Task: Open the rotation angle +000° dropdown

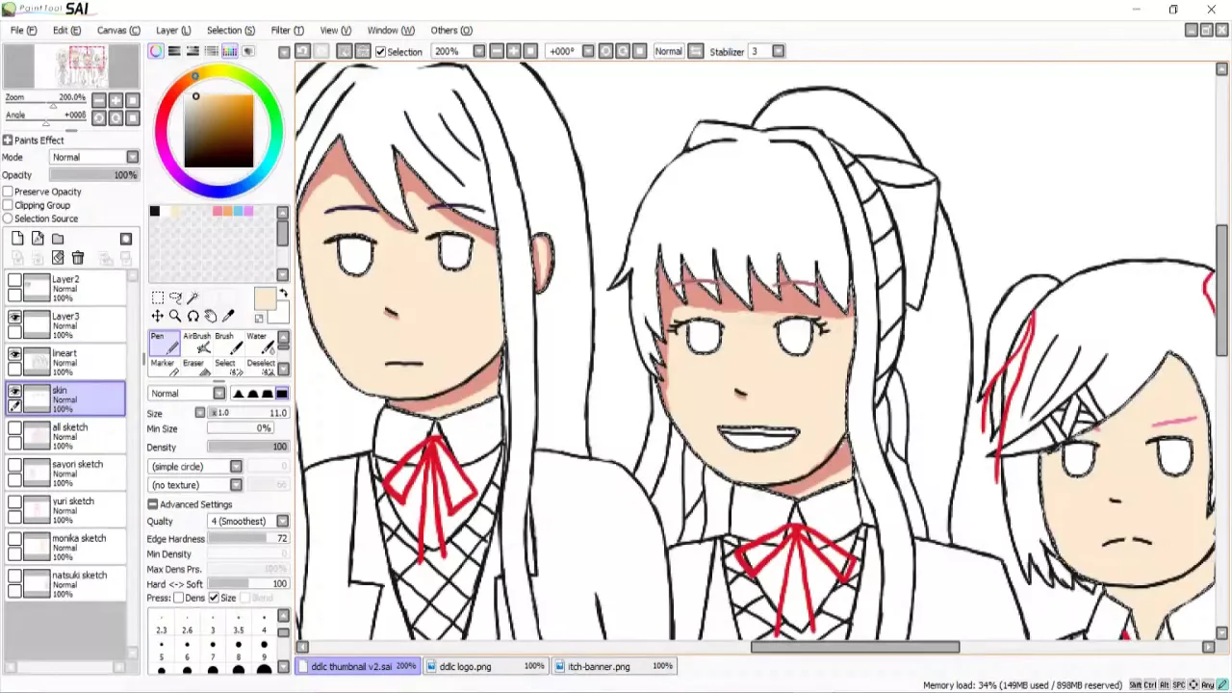Action: coord(587,51)
